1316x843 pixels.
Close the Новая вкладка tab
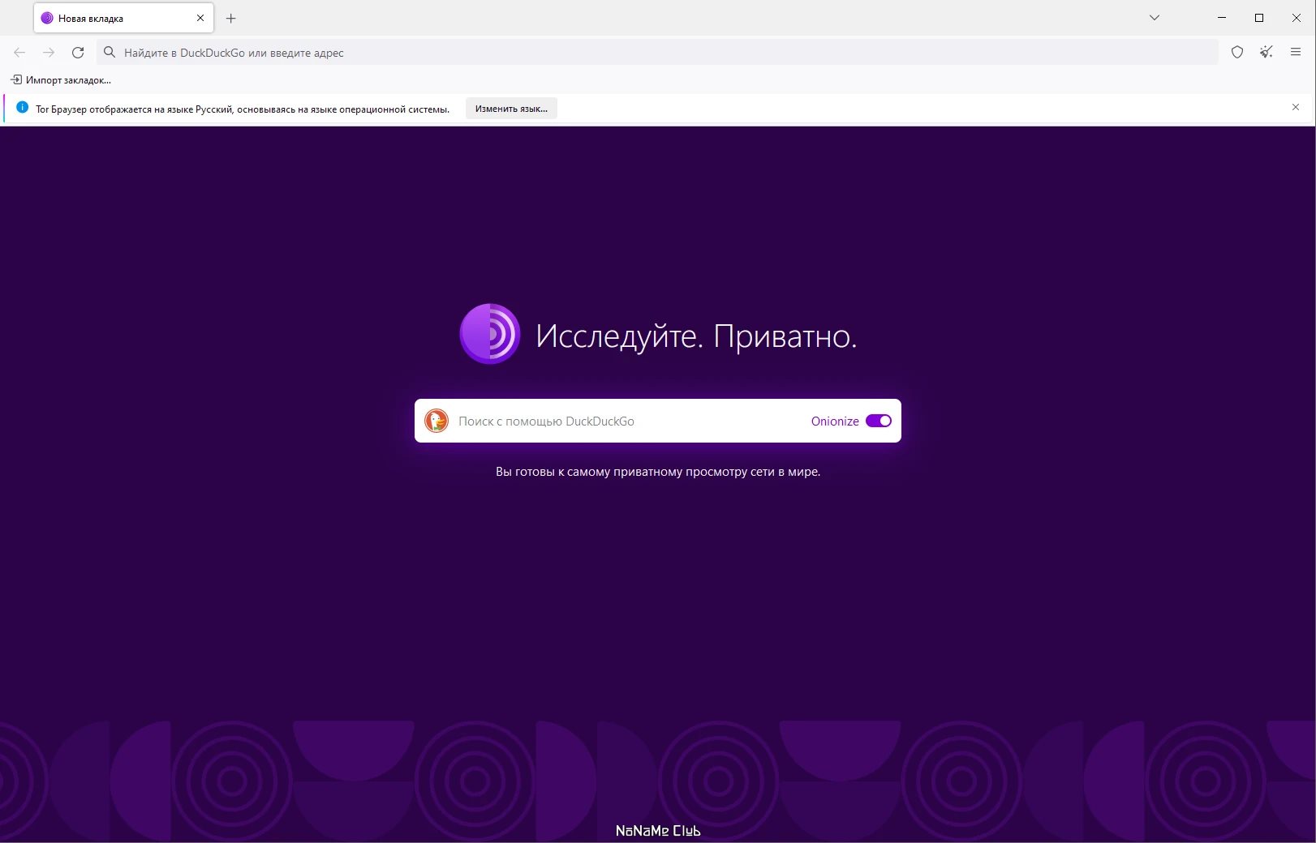point(200,18)
